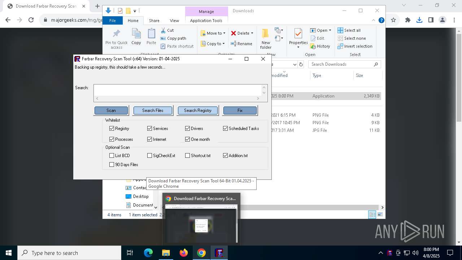Viewport: 462px width, 260px height.
Task: Open the Delete dropdown arrow
Action: [x=252, y=33]
